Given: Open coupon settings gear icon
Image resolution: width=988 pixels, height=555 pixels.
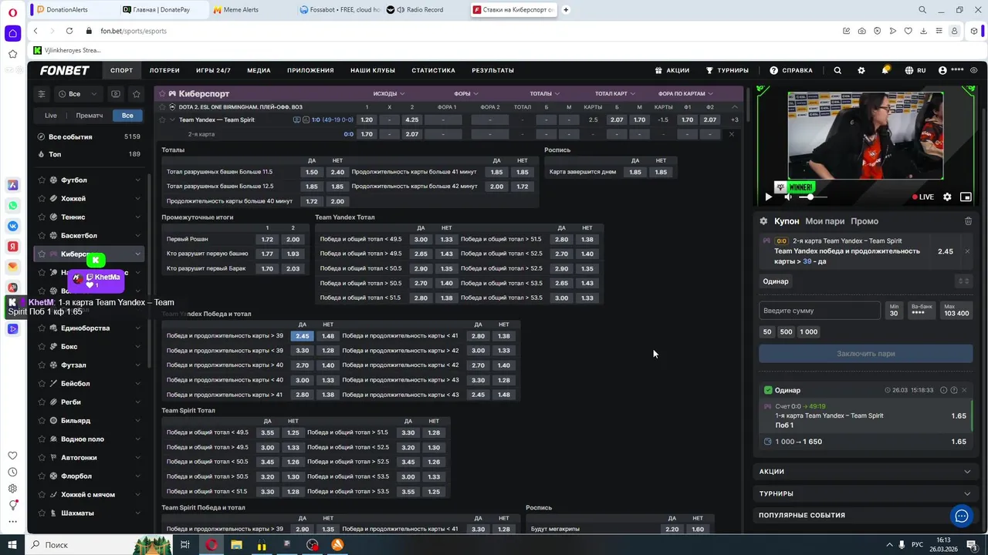Looking at the screenshot, I should click(763, 221).
